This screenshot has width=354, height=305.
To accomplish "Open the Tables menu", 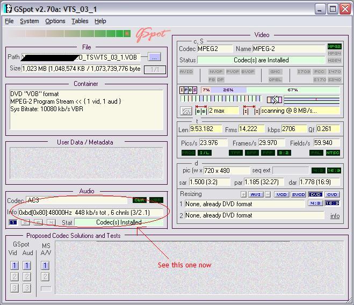I will 80,21.
